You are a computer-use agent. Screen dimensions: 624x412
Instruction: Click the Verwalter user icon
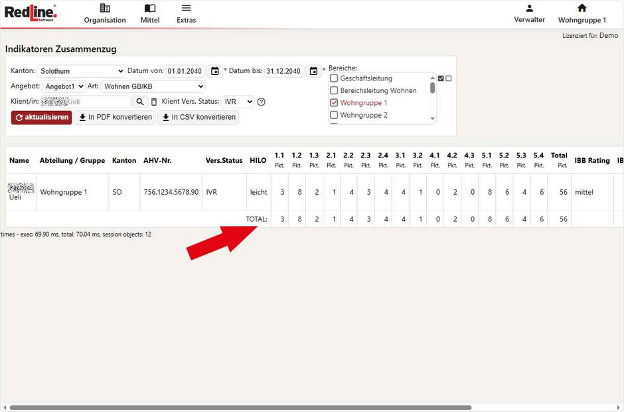click(529, 9)
